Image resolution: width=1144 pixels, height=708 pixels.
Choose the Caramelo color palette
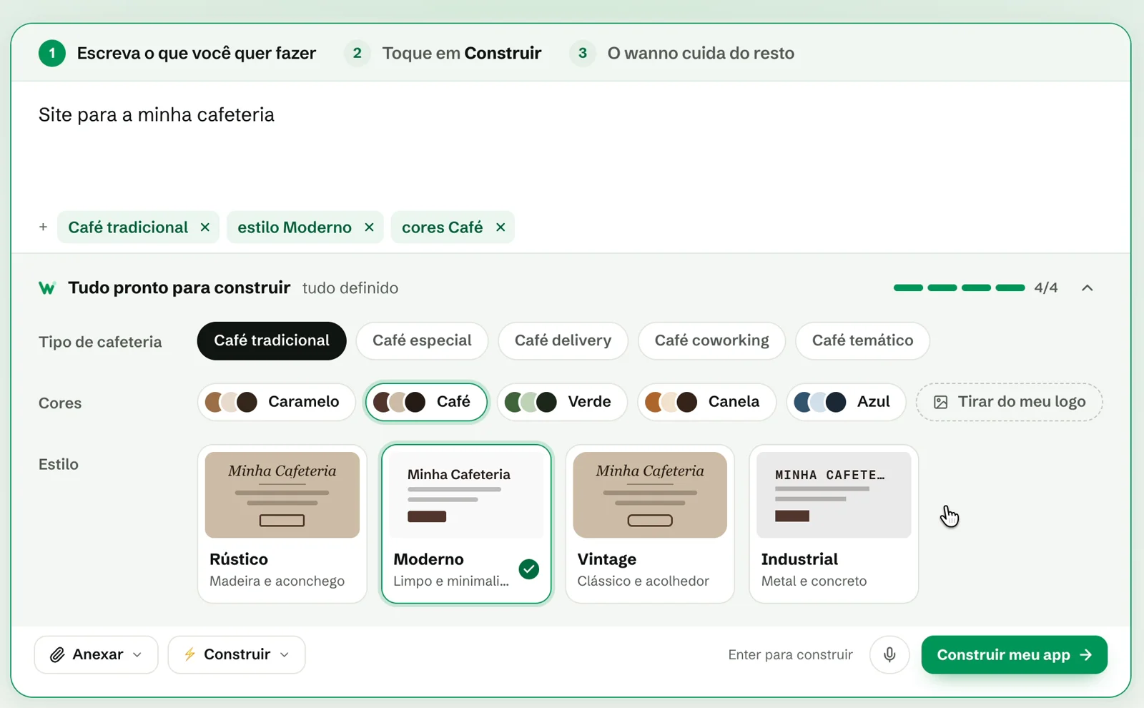(x=276, y=402)
